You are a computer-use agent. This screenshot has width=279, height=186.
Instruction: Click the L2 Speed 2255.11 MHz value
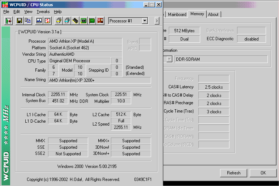tap(121, 127)
